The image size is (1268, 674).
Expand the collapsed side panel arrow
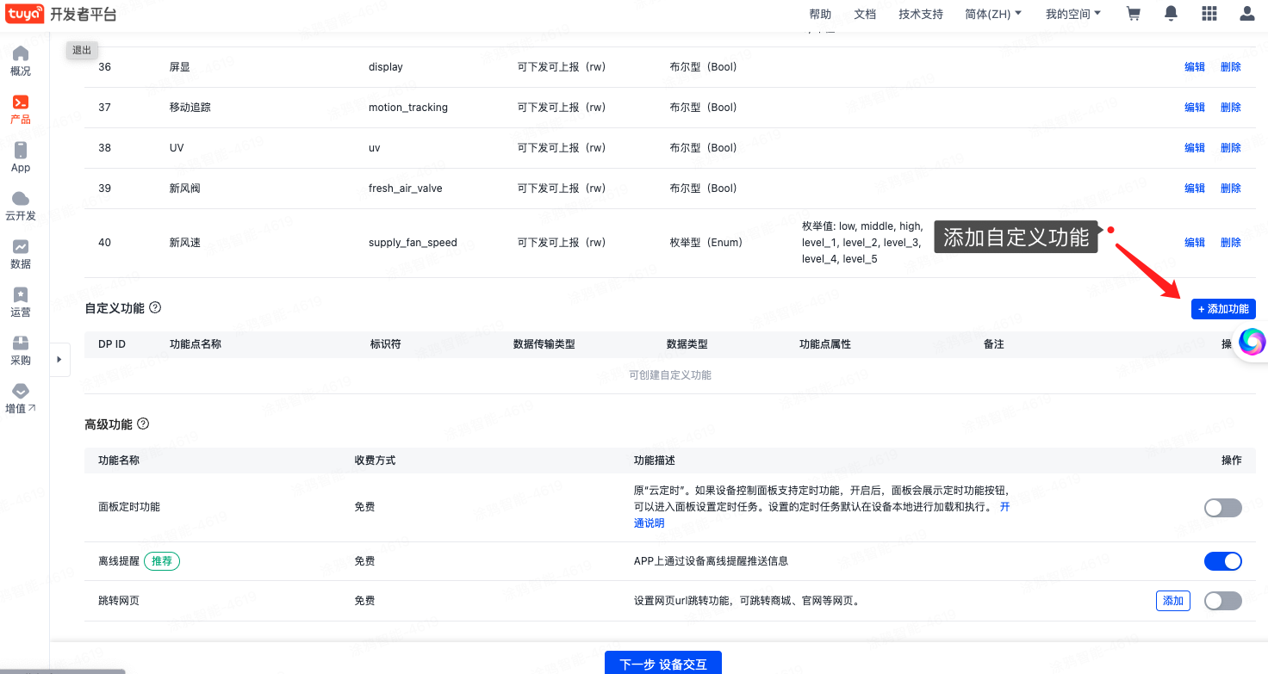[59, 359]
